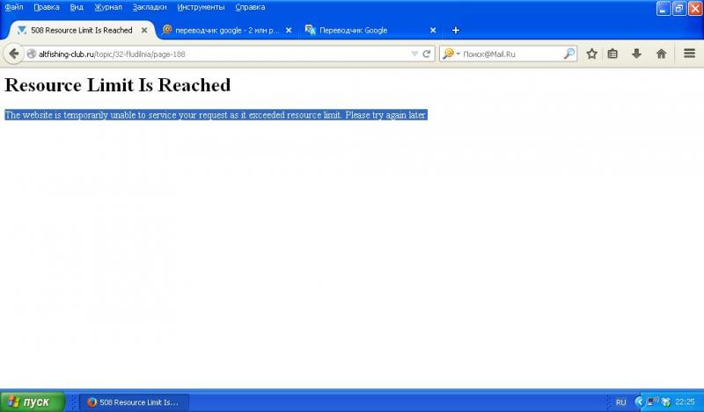This screenshot has width=704, height=412.
Task: Expand the URL history dropdown arrow
Action: pos(415,54)
